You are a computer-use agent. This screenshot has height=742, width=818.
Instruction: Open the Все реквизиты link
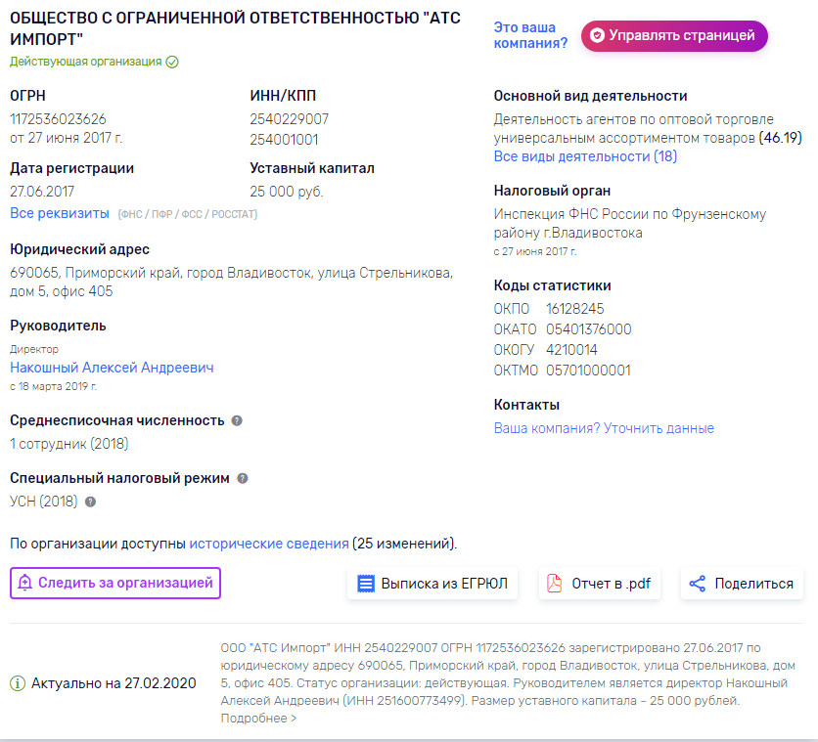click(59, 213)
